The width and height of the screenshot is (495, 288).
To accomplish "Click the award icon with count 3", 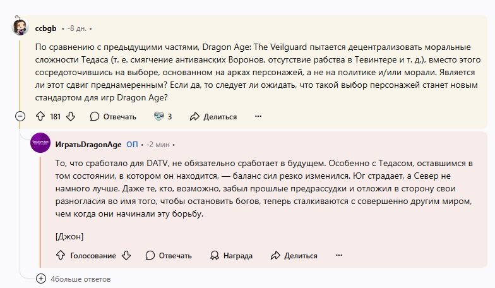I will click(x=159, y=116).
